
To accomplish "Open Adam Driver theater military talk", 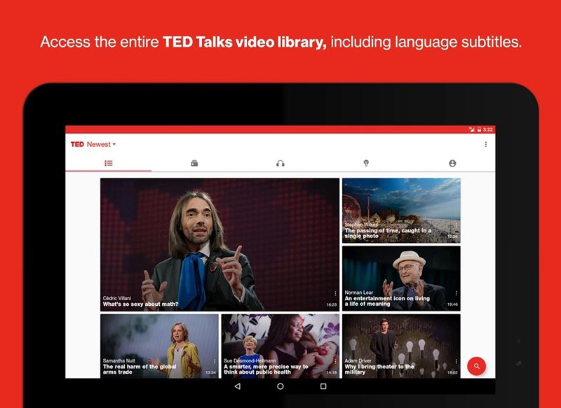I will [401, 346].
